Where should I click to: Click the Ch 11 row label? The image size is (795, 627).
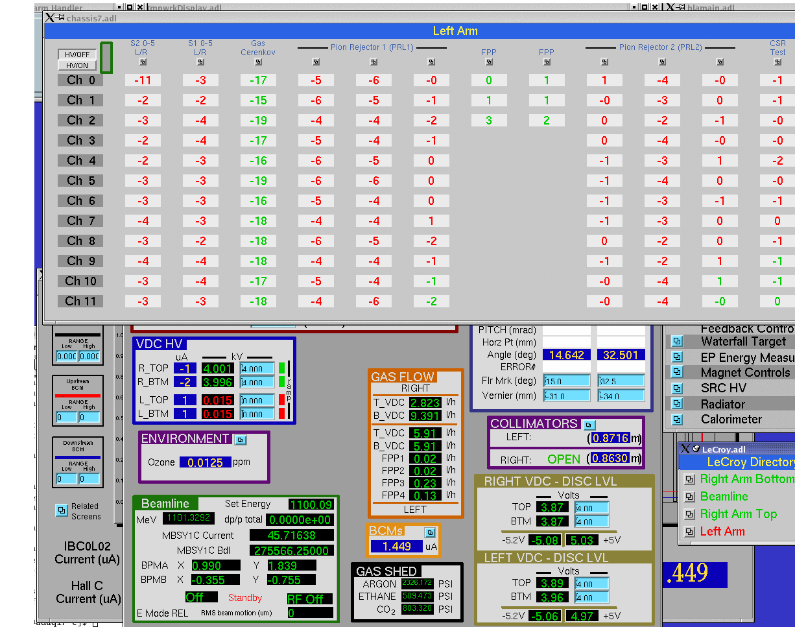coord(80,302)
